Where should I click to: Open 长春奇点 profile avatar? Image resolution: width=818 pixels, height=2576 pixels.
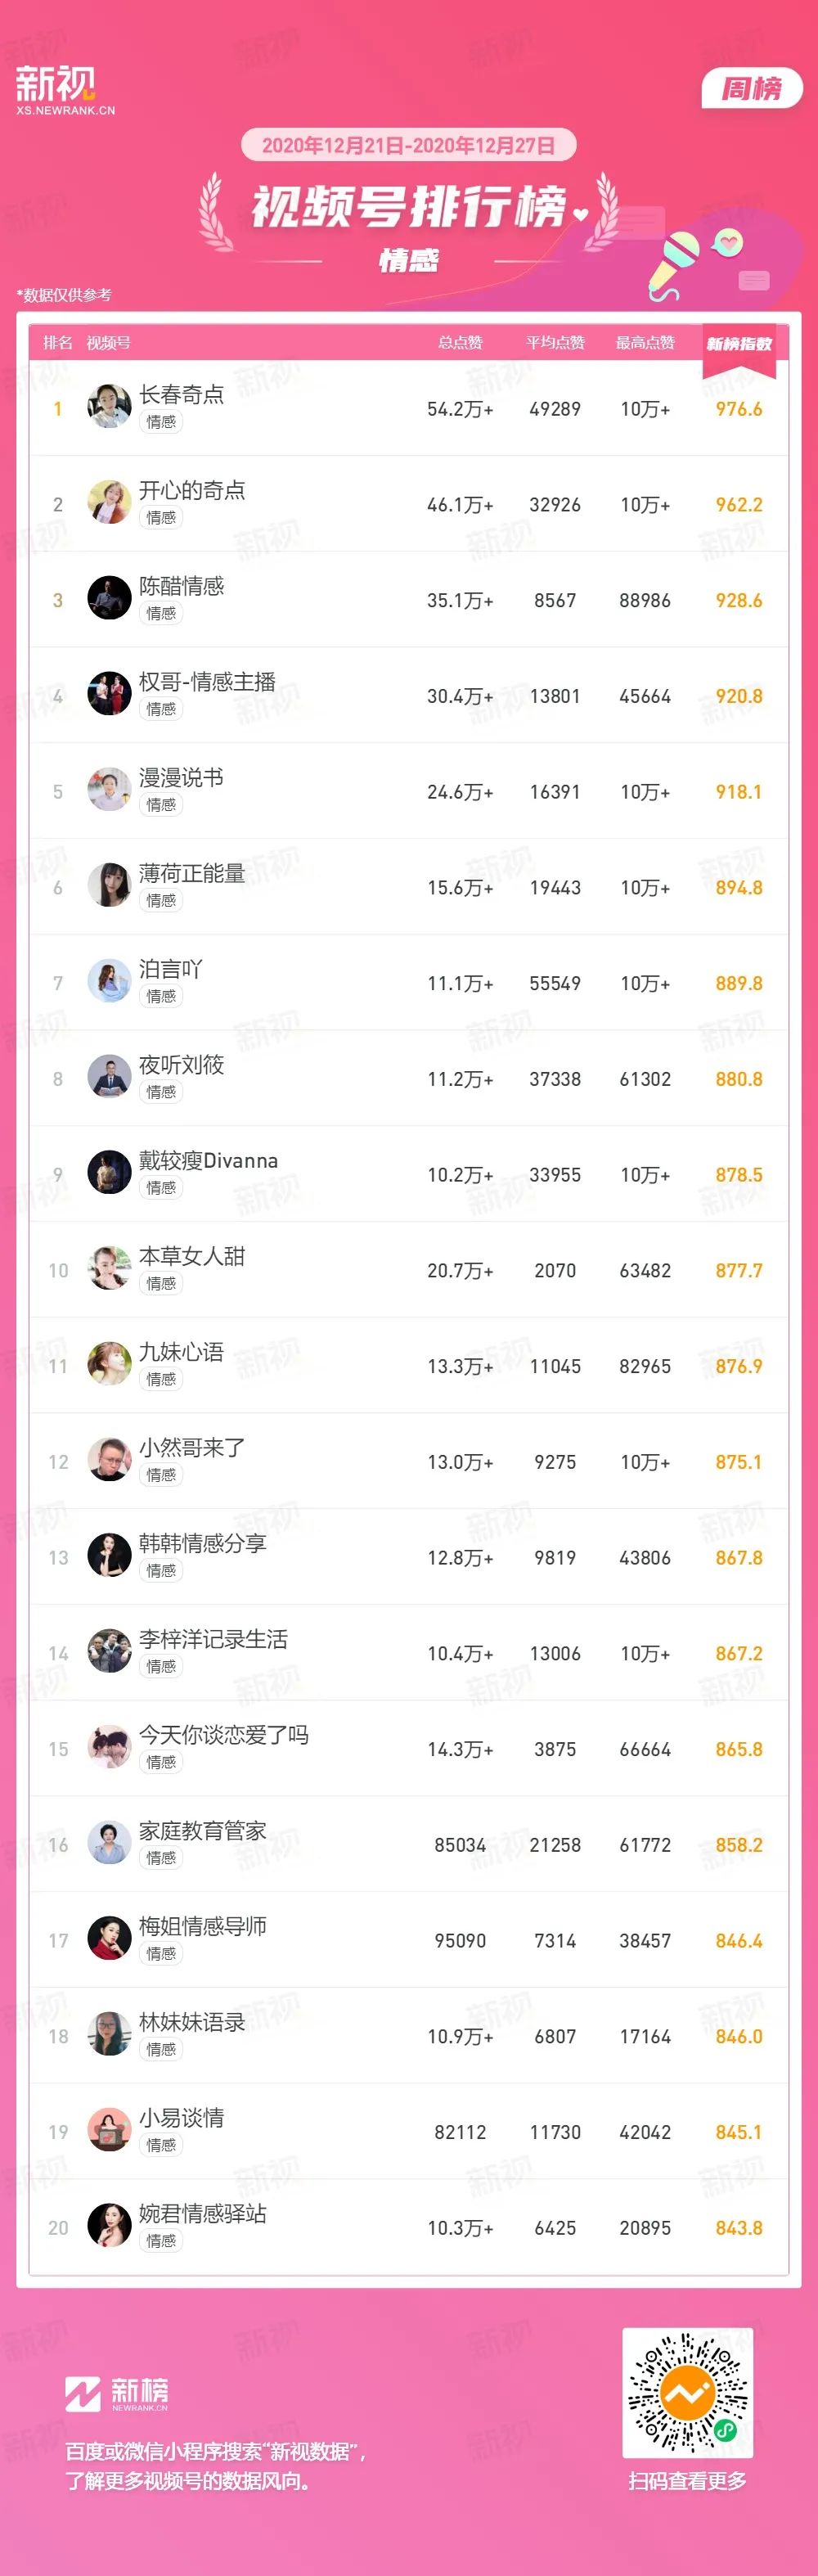[109, 407]
